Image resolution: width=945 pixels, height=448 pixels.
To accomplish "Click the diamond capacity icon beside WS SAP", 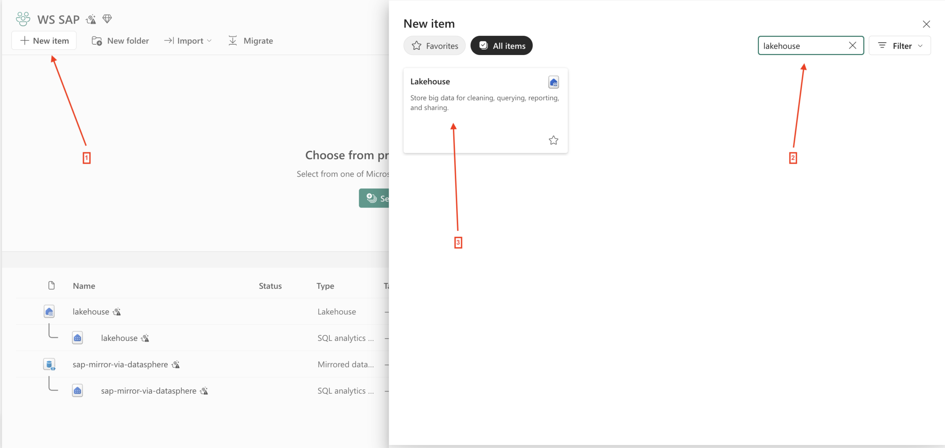I will point(107,19).
